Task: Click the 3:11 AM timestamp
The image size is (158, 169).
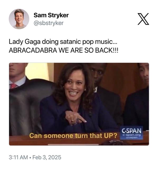Action: 18,157
